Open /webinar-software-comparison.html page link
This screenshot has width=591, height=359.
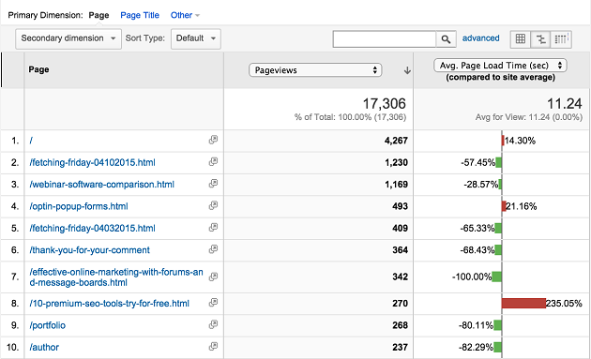(x=101, y=185)
